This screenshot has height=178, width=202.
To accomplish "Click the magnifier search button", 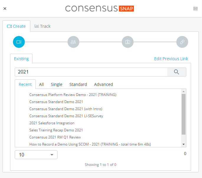I will click(177, 72).
